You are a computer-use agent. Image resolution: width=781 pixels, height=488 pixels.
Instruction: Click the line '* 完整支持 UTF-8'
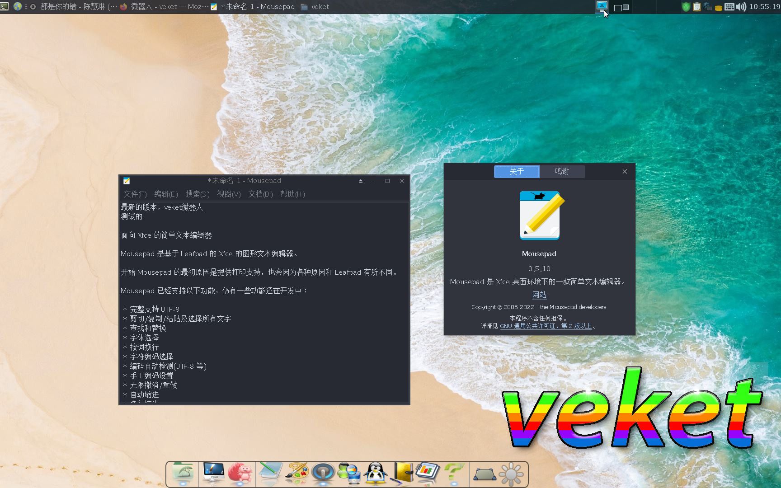pyautogui.click(x=151, y=309)
